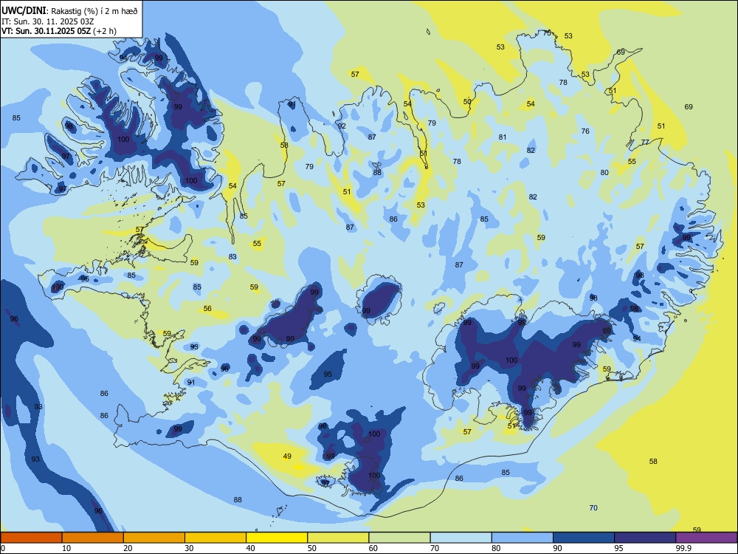Click the humidity value "56" on the map
The width and height of the screenshot is (738, 554).
pos(207,309)
